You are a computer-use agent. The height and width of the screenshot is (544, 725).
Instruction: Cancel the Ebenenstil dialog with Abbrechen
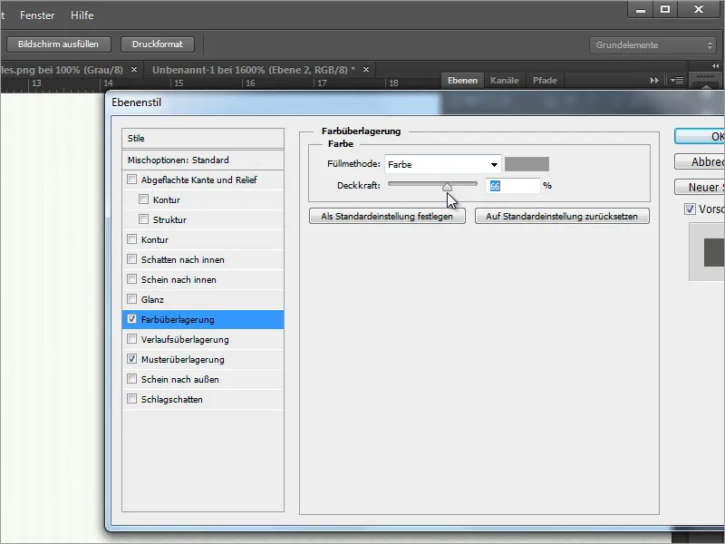(x=699, y=162)
